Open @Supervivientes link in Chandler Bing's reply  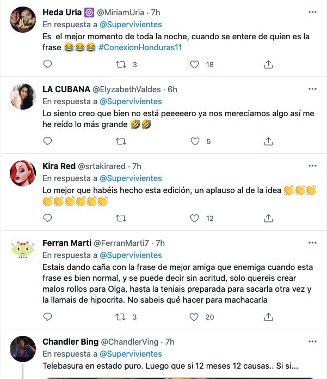(x=130, y=352)
